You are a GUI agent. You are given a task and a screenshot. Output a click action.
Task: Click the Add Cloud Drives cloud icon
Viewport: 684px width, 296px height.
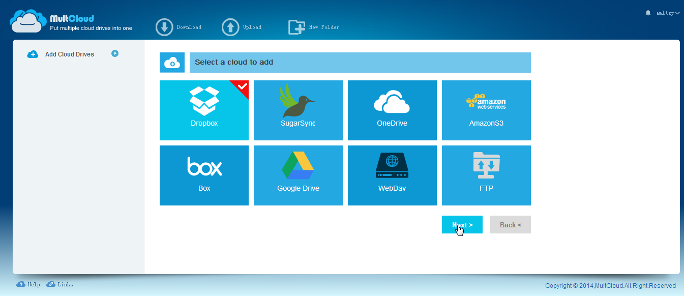[x=33, y=54]
